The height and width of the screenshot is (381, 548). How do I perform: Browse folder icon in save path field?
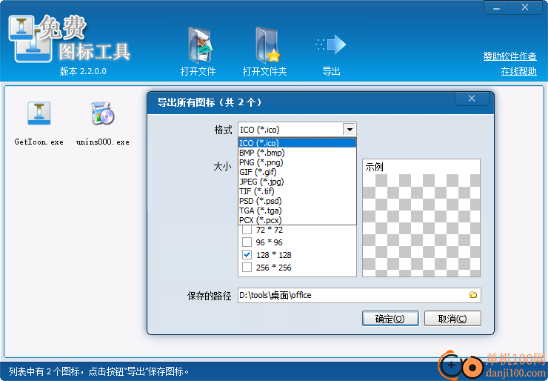point(473,295)
